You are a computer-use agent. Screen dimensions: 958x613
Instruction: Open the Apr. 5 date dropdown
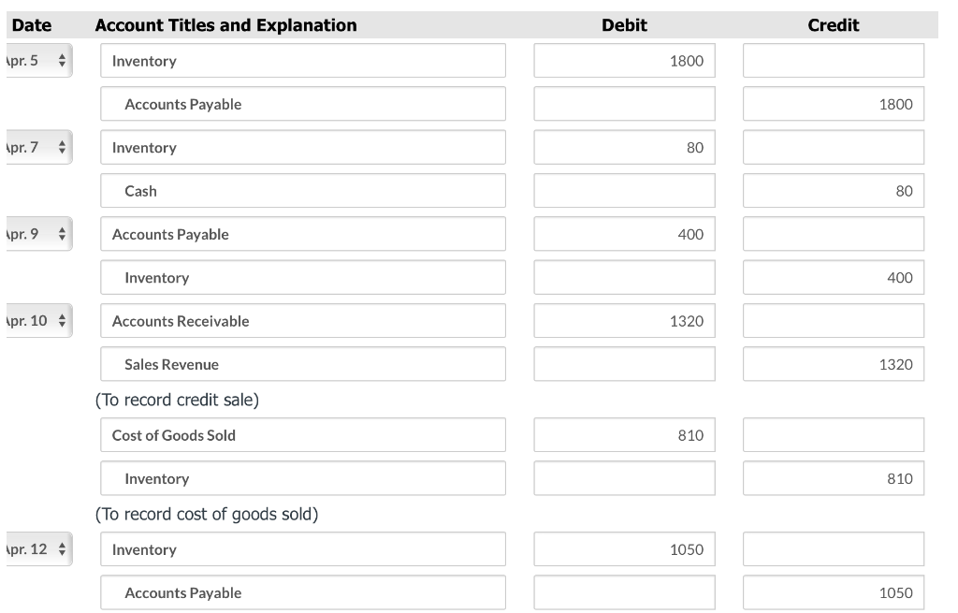(x=37, y=61)
